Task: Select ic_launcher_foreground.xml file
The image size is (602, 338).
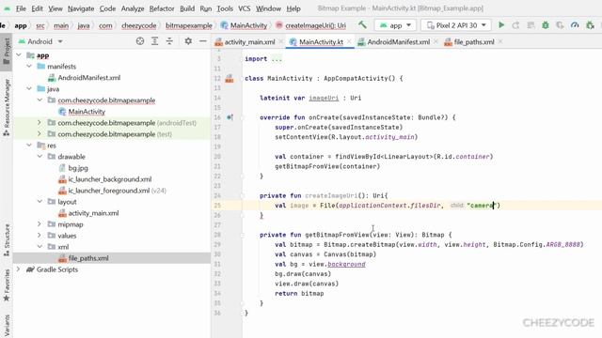Action: [x=109, y=191]
